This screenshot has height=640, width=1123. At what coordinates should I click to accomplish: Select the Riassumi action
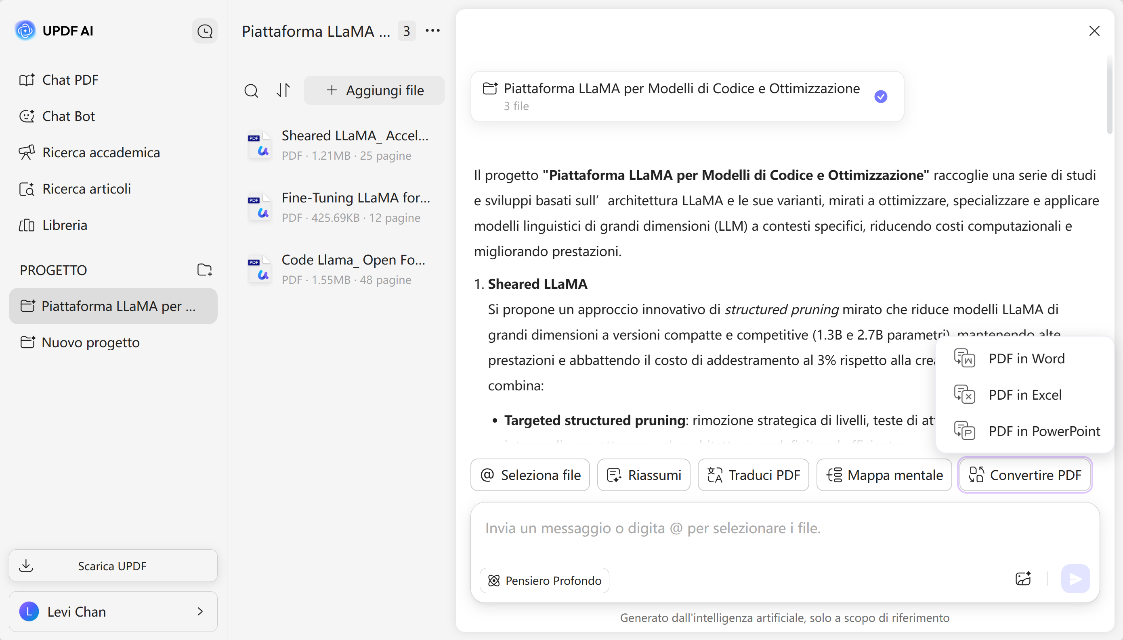(x=643, y=475)
